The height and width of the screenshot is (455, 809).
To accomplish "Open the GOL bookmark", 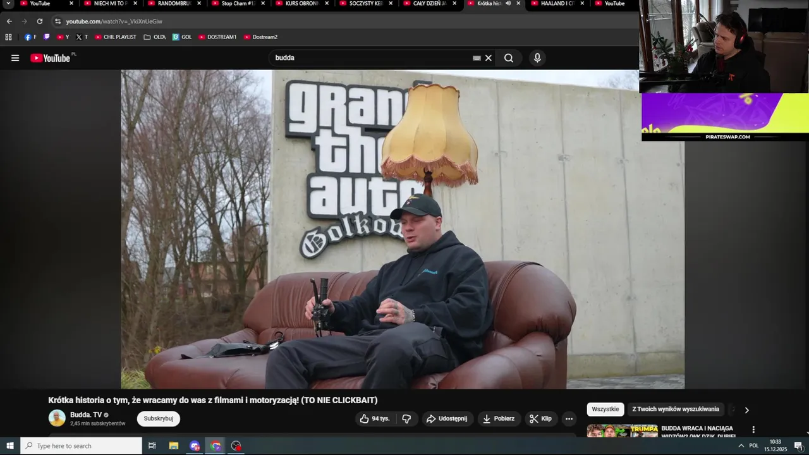I will click(x=182, y=37).
